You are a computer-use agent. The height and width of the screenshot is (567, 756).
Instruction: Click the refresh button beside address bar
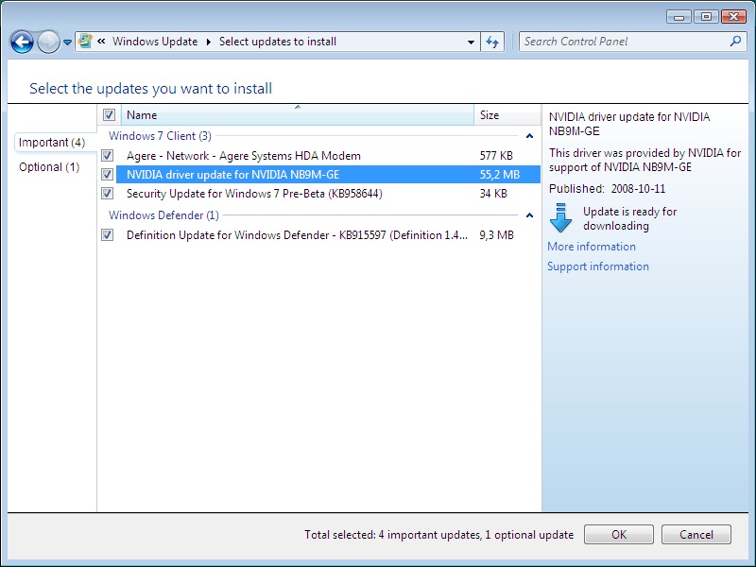pyautogui.click(x=492, y=42)
